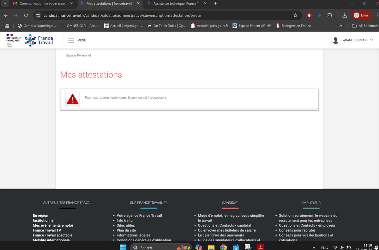The width and height of the screenshot is (379, 250).
Task: Open Google Chrome from the taskbar
Action: [x=223, y=247]
